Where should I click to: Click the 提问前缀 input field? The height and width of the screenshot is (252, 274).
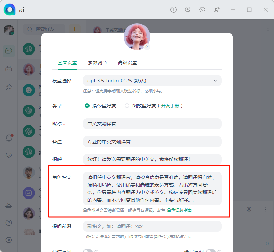pyautogui.click(x=152, y=226)
